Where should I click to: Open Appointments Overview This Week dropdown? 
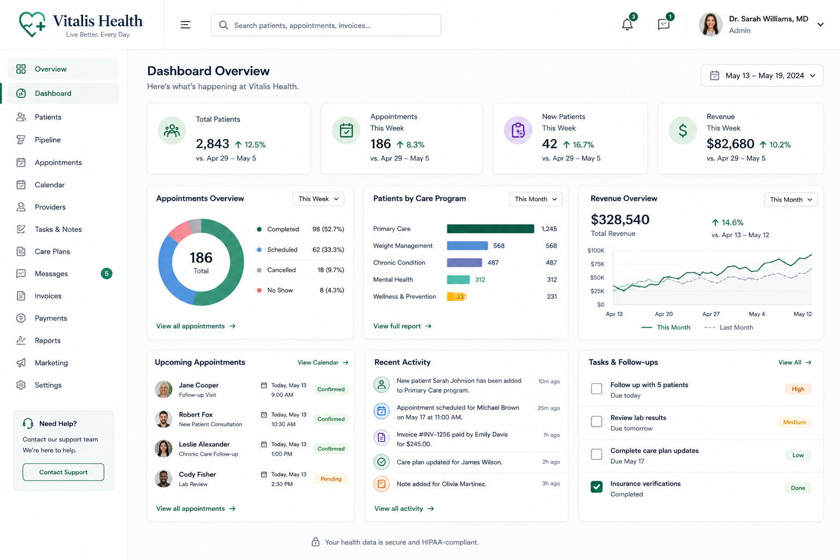click(x=318, y=199)
